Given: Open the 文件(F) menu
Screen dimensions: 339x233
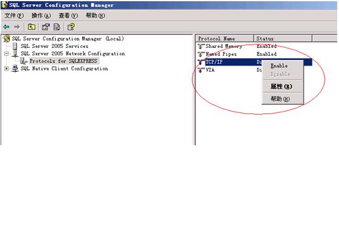Looking at the screenshot, I should 14,16.
